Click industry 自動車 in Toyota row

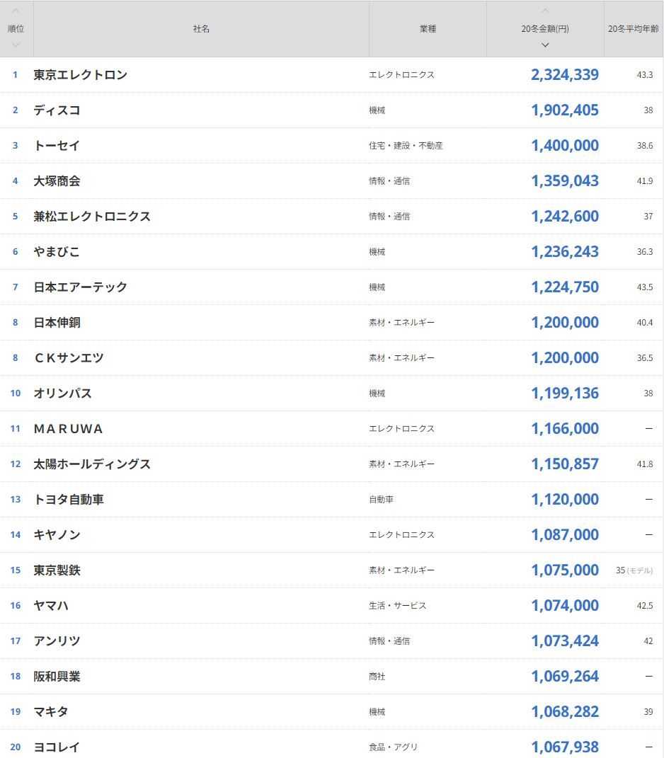click(381, 500)
